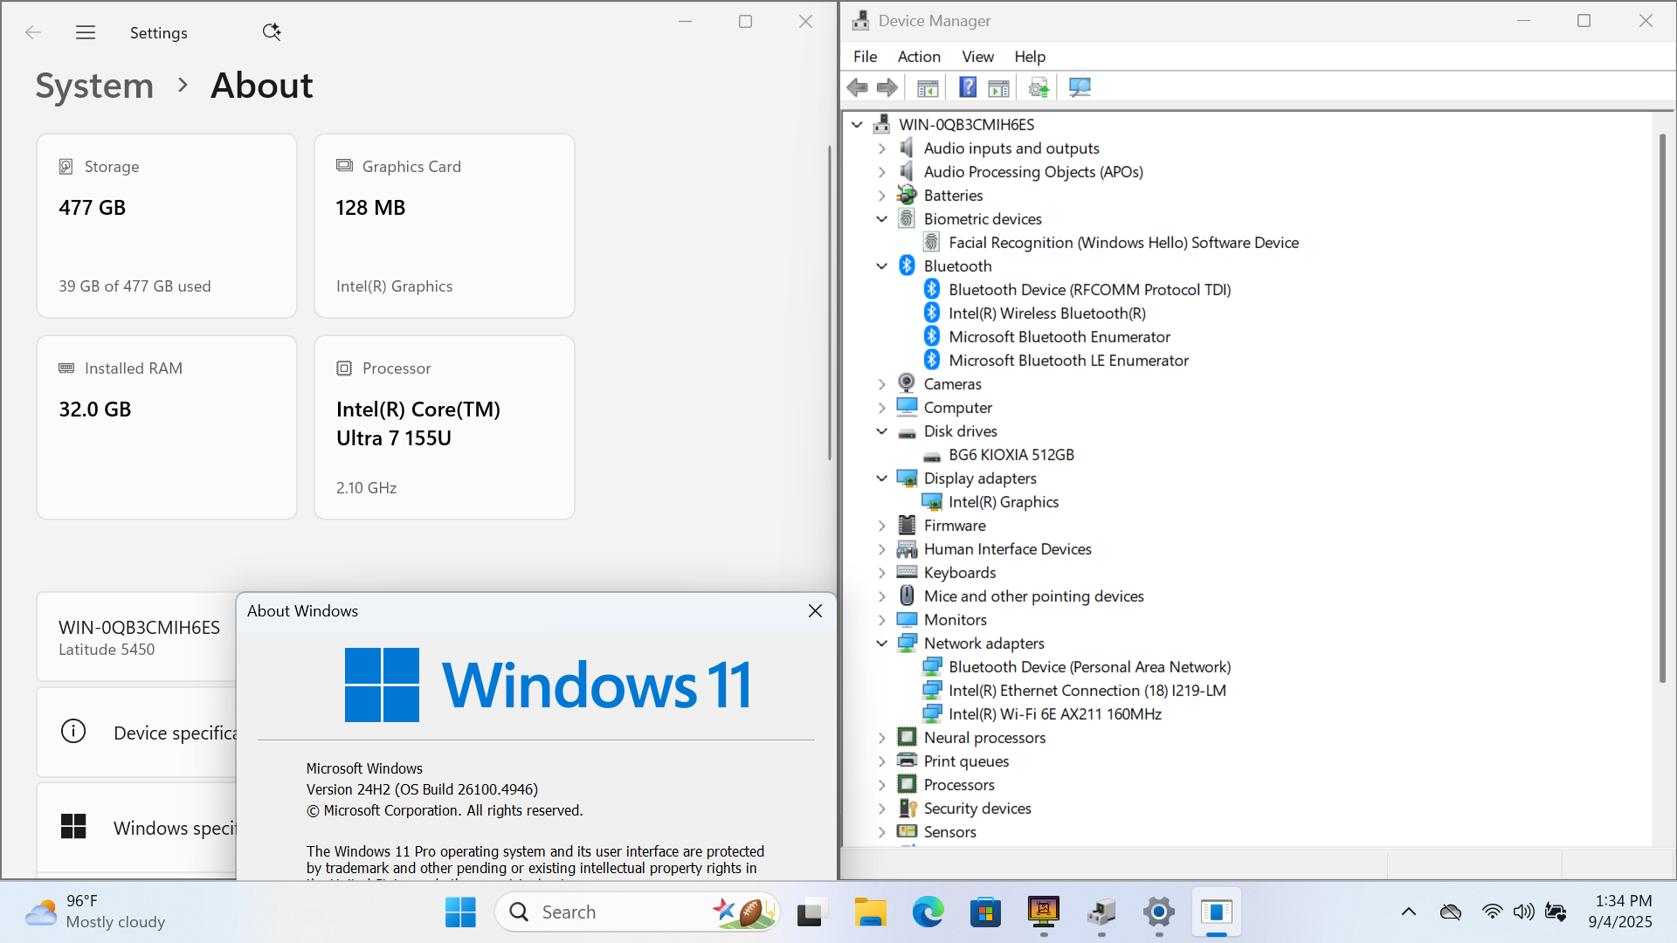Collapse the WIN-0QB3CMIH6ES root node
Screen dimensions: 1677x943
point(857,125)
